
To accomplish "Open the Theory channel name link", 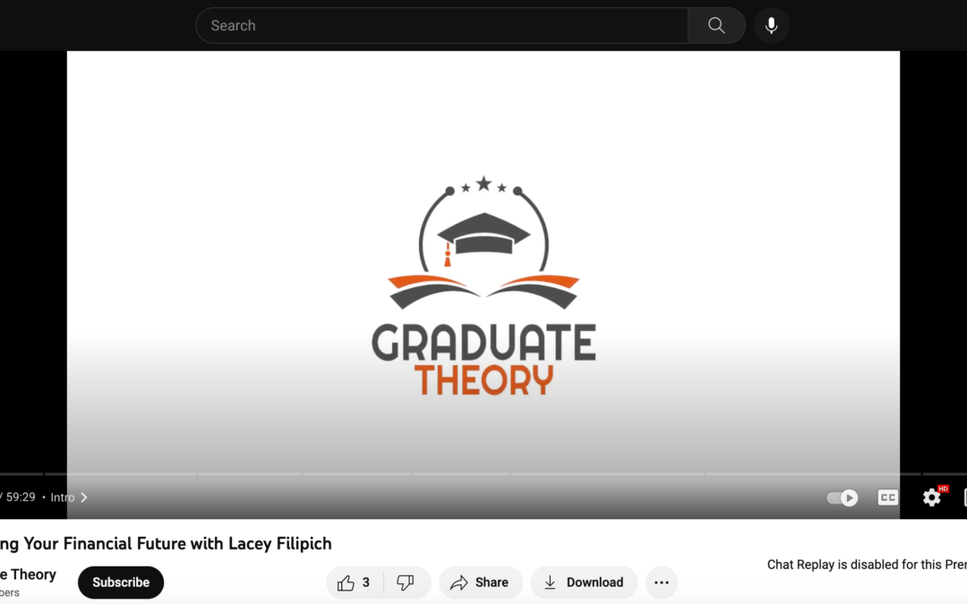I will (x=28, y=574).
